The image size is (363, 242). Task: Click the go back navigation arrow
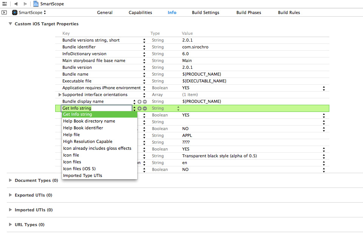[15, 4]
